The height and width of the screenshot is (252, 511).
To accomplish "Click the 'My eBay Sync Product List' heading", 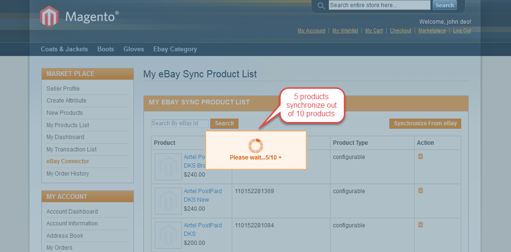I will point(200,74).
